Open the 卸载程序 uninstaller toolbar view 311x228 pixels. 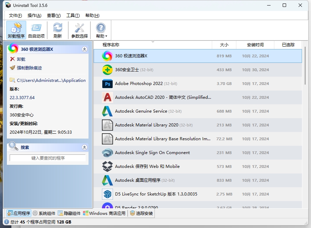tap(16, 30)
